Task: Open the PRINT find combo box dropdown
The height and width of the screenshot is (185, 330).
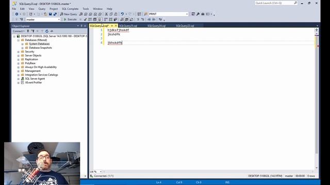Action: [x=187, y=14]
